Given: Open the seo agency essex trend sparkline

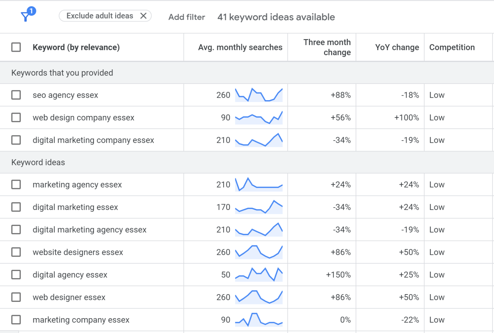Looking at the screenshot, I should [259, 95].
